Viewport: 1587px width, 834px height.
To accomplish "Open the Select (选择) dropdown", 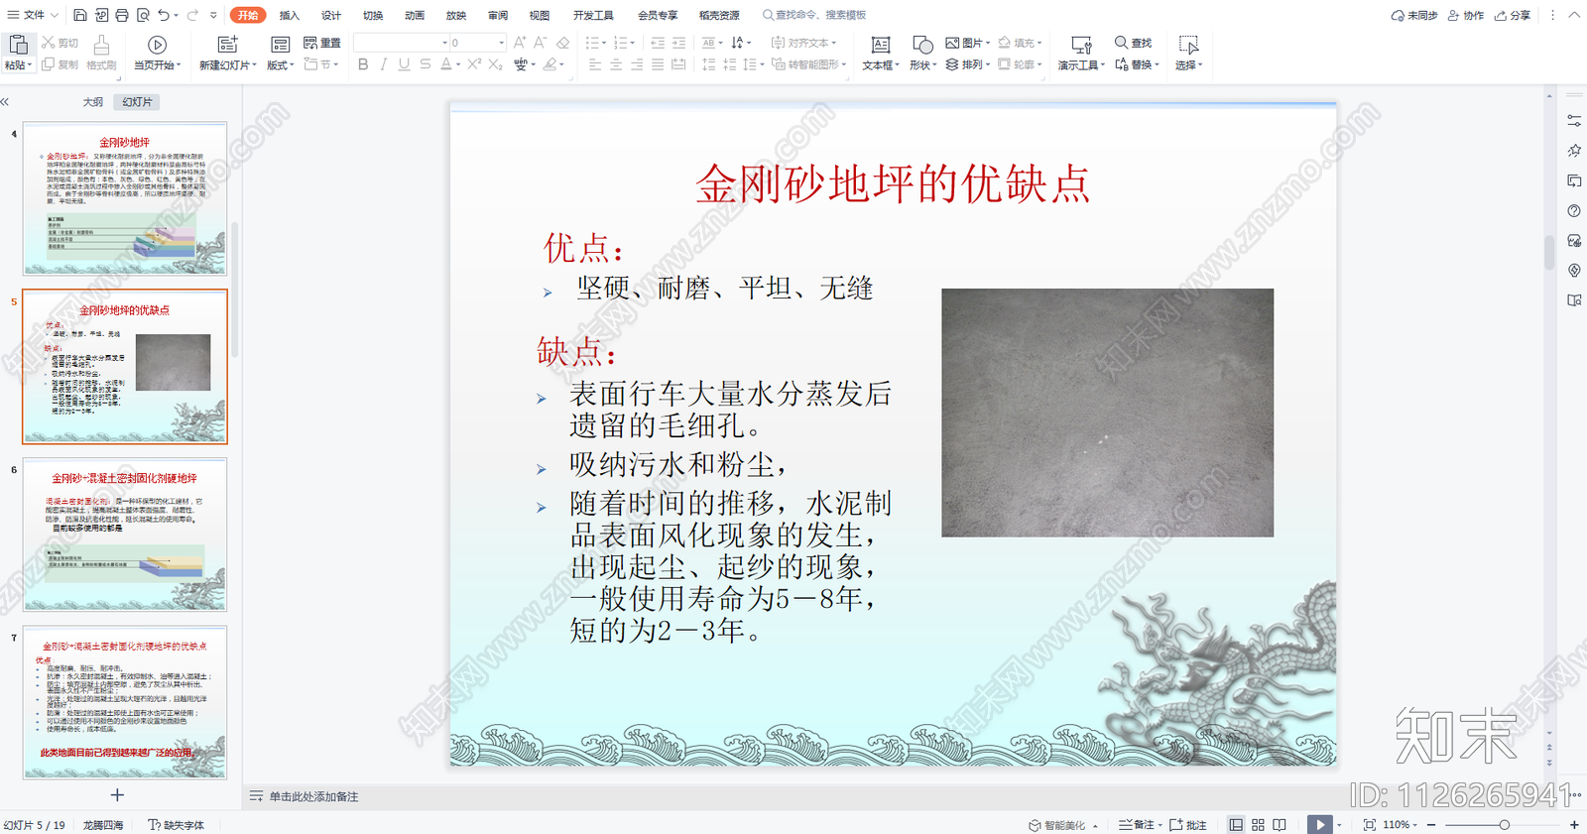I will pos(1188,65).
